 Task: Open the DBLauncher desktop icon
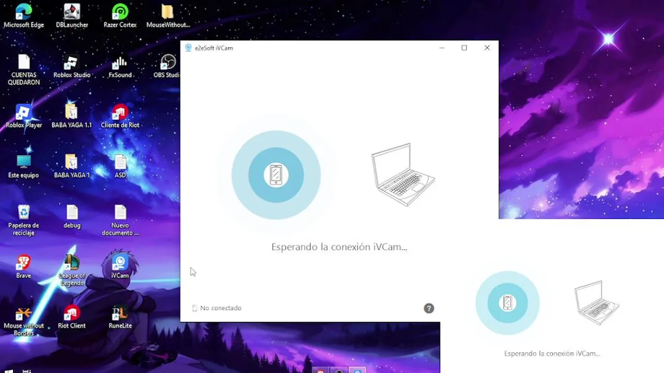point(72,16)
